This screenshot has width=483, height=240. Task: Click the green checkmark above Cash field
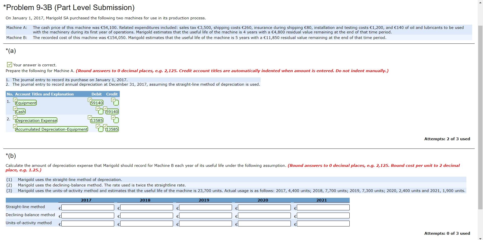(x=15, y=108)
